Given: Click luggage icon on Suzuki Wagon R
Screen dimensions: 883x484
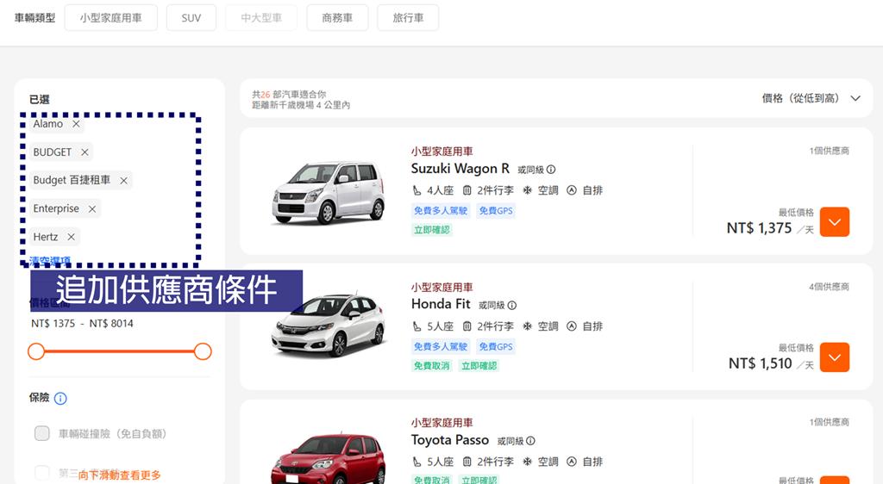Looking at the screenshot, I should pos(467,190).
